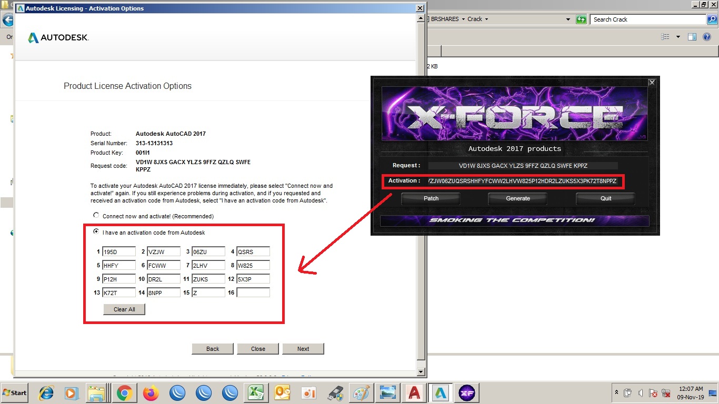Open Google Chrome from the taskbar
The height and width of the screenshot is (404, 719).
click(124, 393)
